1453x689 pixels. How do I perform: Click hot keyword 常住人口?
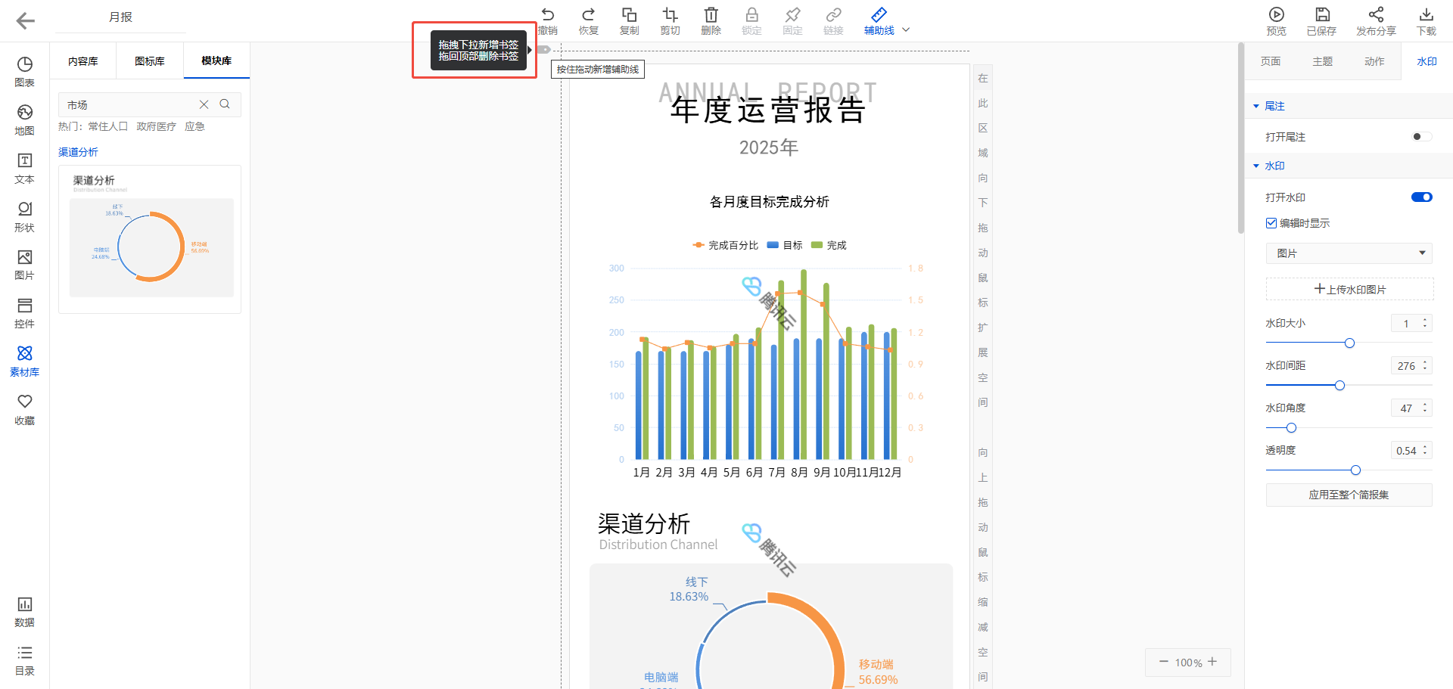[108, 126]
